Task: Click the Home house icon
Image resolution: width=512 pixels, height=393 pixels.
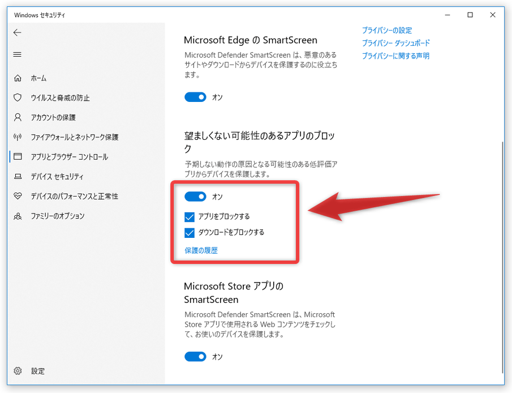Action: 18,78
